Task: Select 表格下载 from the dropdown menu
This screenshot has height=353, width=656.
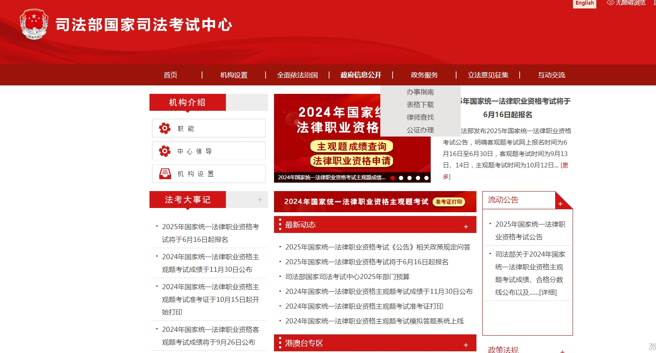Action: (420, 104)
